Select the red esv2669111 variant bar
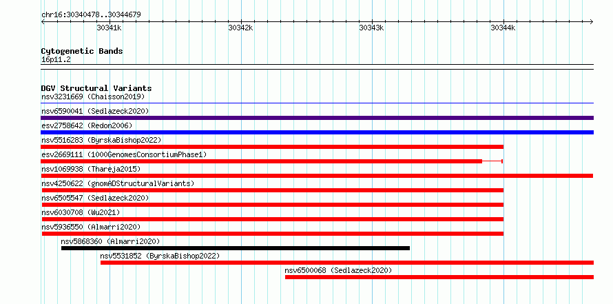613x304 pixels. [x=262, y=161]
